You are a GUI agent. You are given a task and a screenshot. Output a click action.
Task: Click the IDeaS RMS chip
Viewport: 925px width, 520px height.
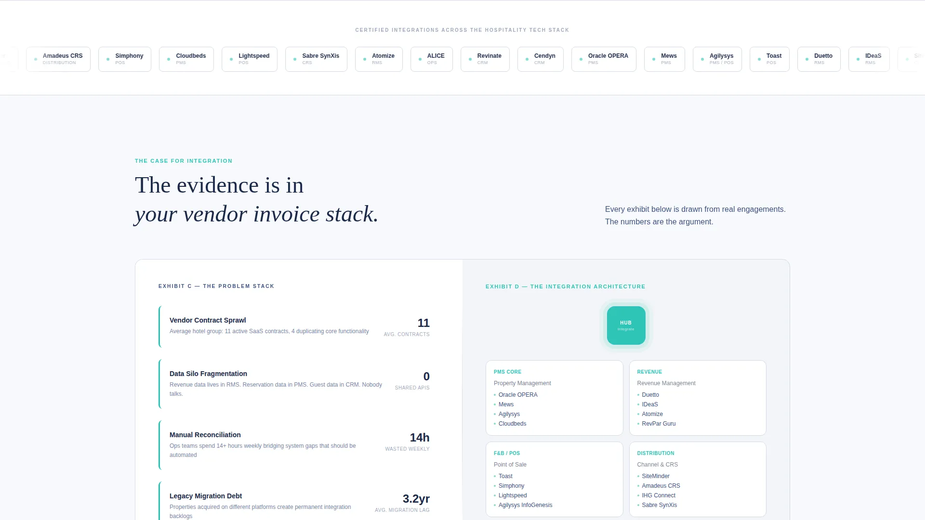(869, 59)
